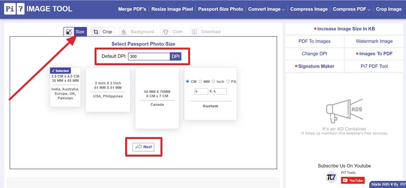Switch to the Download step tab
This screenshot has width=406, height=188.
pos(206,32)
